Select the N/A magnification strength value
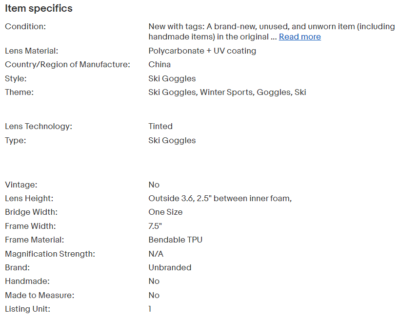 point(156,254)
